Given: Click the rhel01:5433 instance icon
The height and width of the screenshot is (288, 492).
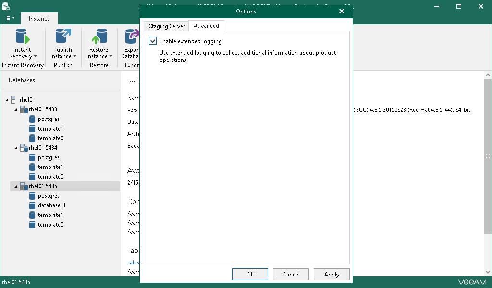Looking at the screenshot, I should [24, 109].
